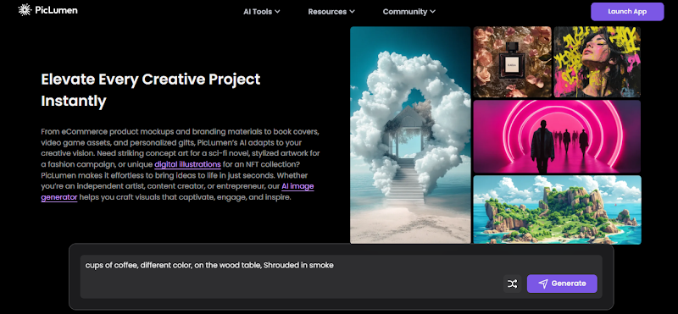Open the Community menu
The width and height of the screenshot is (678, 314).
[x=409, y=12]
